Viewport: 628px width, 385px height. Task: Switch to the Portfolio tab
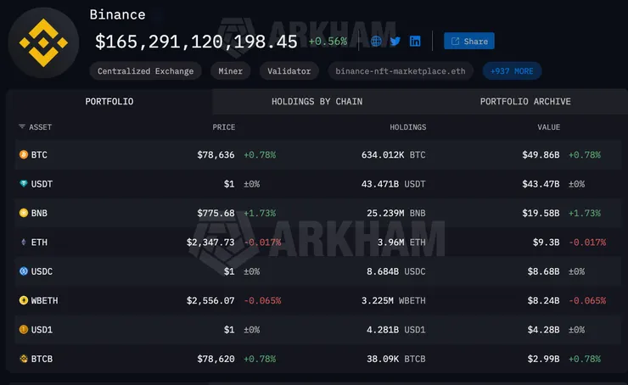(109, 102)
